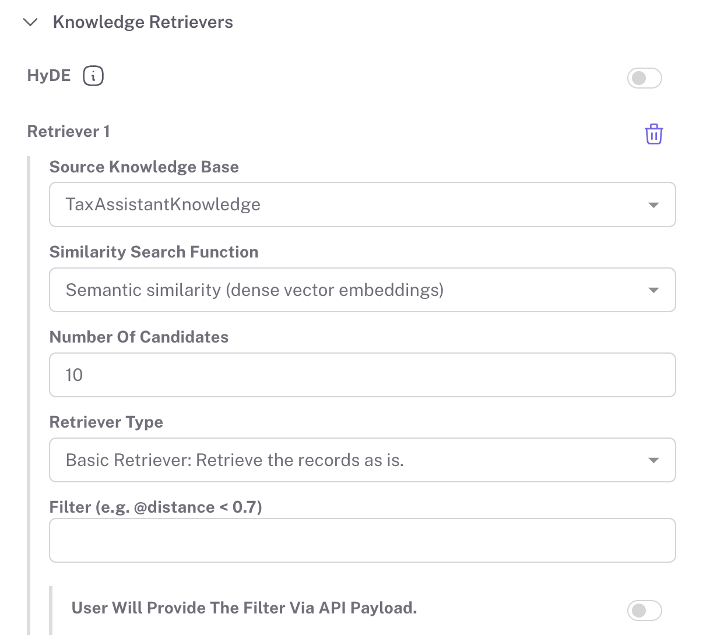Open dropdown showing TaxAssistantKnowledge text
This screenshot has width=710, height=642.
pyautogui.click(x=163, y=204)
